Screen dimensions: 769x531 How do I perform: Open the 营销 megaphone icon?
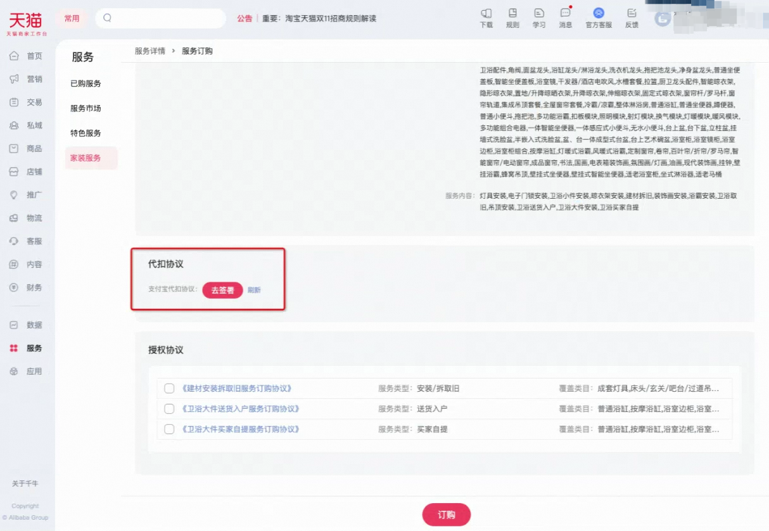click(14, 79)
